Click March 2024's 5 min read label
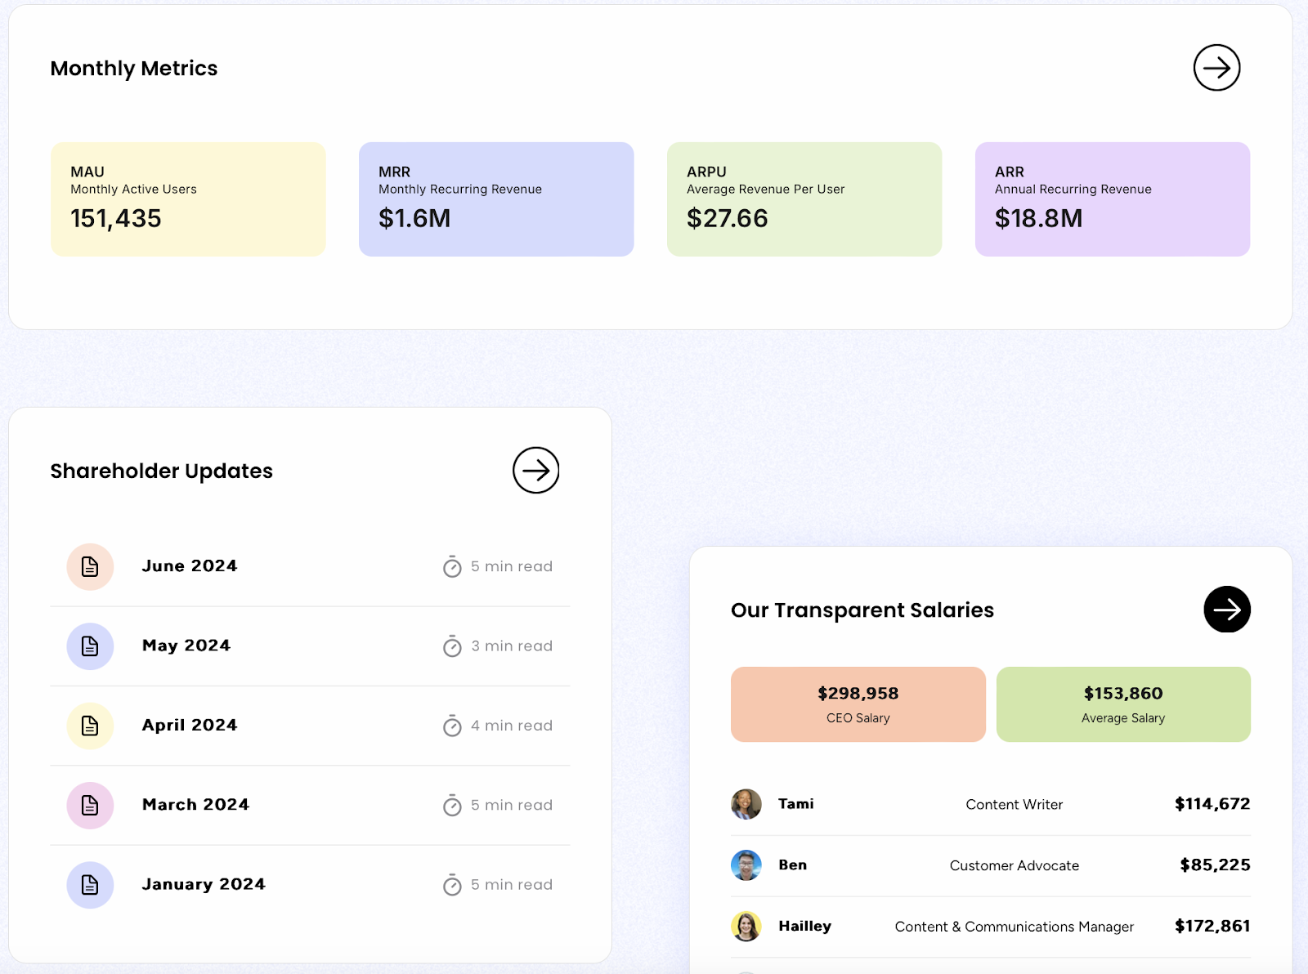The height and width of the screenshot is (974, 1308). (512, 805)
